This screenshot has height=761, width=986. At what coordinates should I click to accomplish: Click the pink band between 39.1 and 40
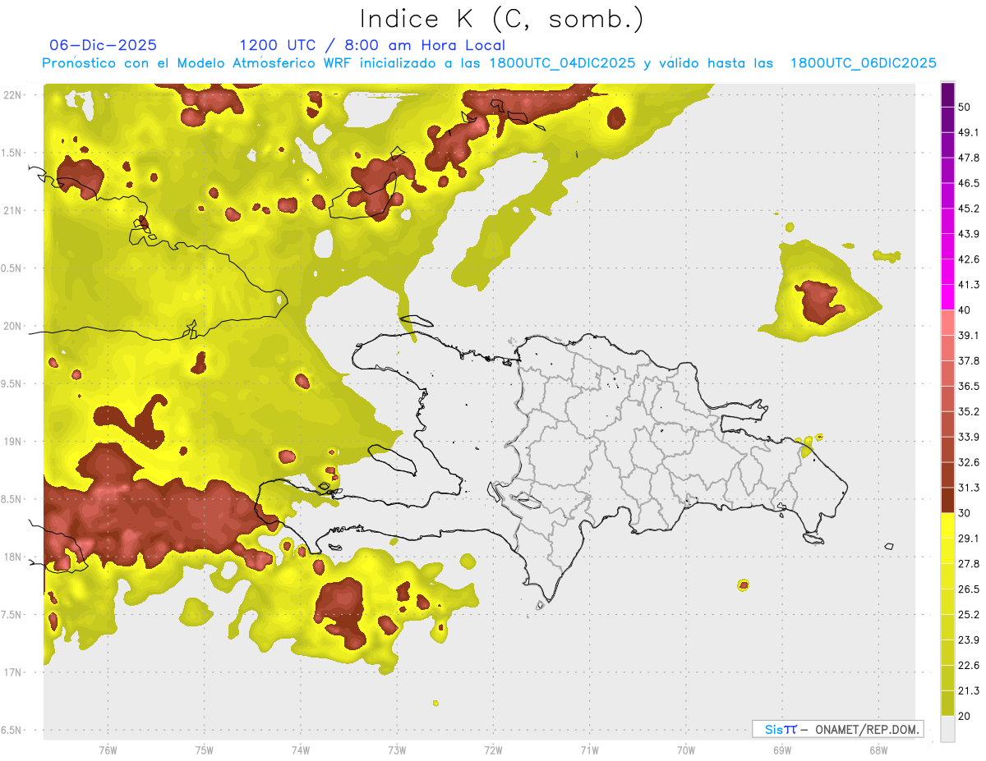[x=948, y=323]
